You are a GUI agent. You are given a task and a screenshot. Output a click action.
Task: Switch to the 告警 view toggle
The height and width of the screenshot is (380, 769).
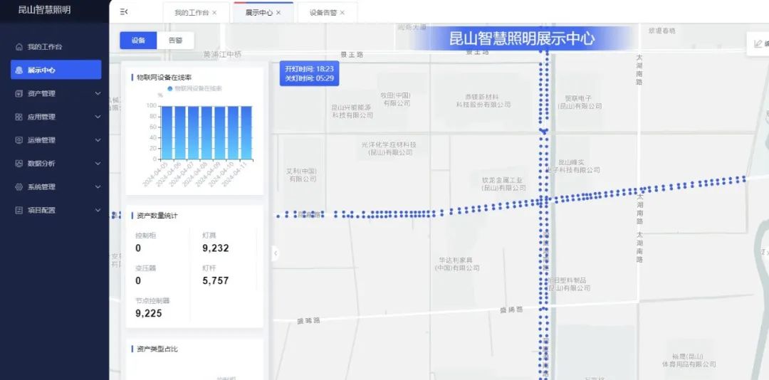[175, 41]
